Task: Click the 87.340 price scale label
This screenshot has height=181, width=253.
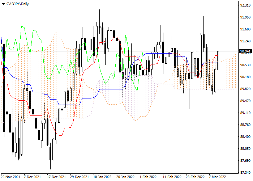Action: pos(245,173)
